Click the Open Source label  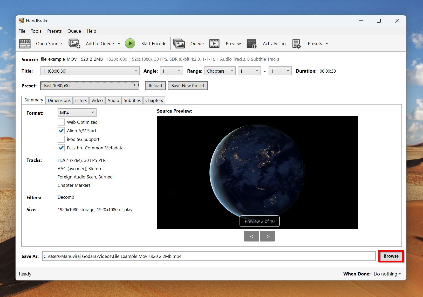pos(49,44)
